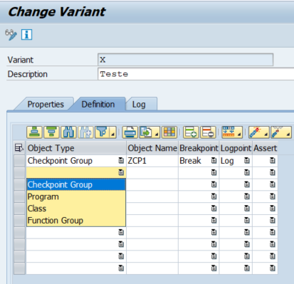The height and width of the screenshot is (284, 294).
Task: Open the Break dropdown in ZCP1 row
Action: (x=214, y=161)
